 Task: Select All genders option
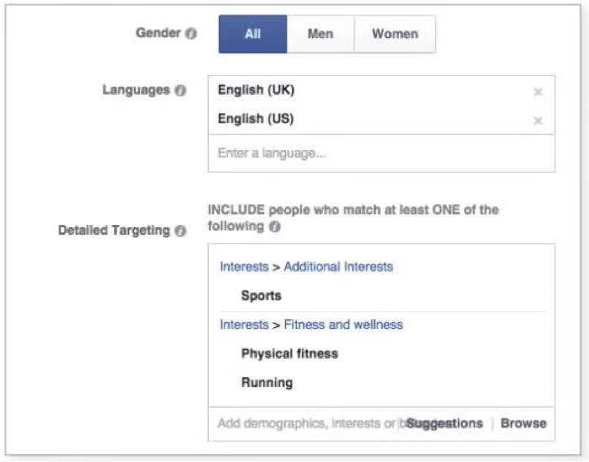point(252,34)
